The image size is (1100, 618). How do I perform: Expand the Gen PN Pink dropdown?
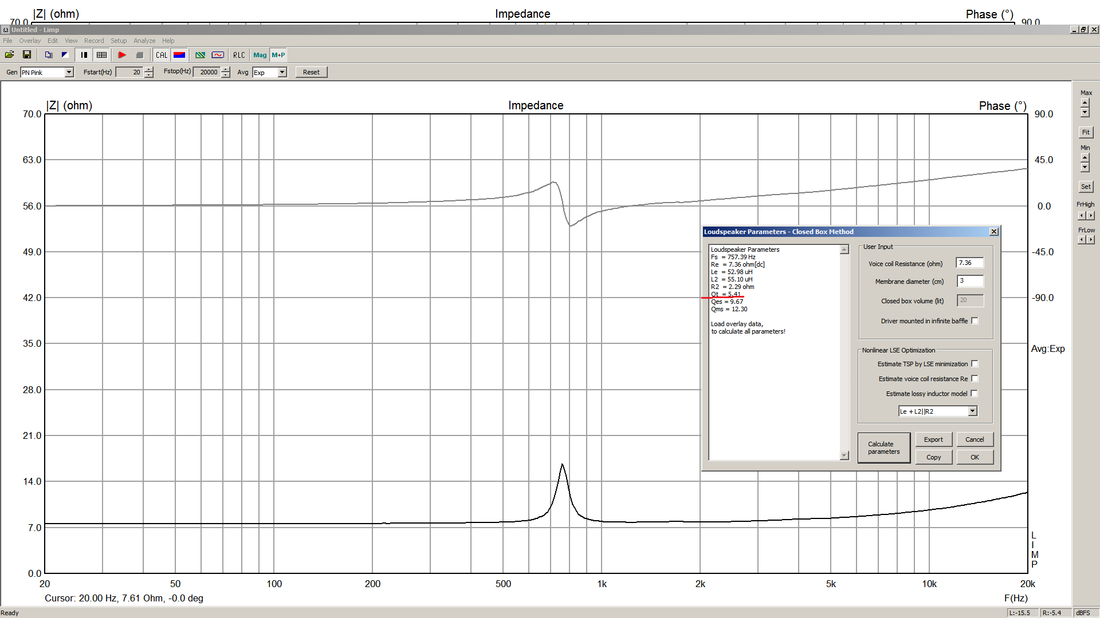pyautogui.click(x=69, y=73)
